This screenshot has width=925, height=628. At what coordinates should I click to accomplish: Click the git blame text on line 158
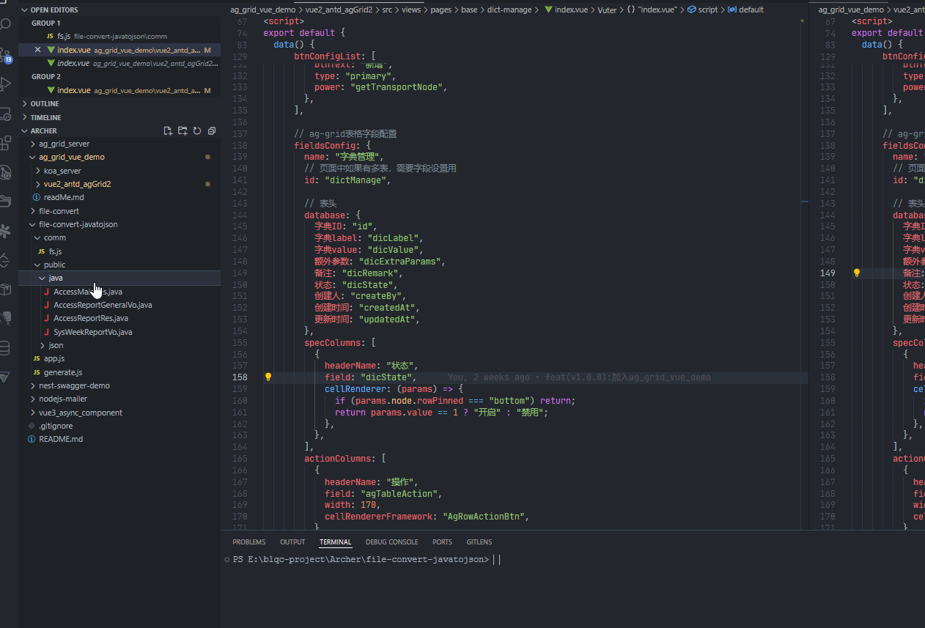click(x=579, y=377)
